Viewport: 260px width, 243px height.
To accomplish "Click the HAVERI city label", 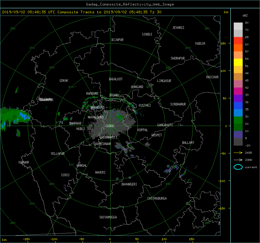I will click(100, 172).
